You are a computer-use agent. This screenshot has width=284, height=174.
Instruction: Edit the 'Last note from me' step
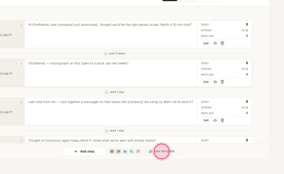pos(206,120)
